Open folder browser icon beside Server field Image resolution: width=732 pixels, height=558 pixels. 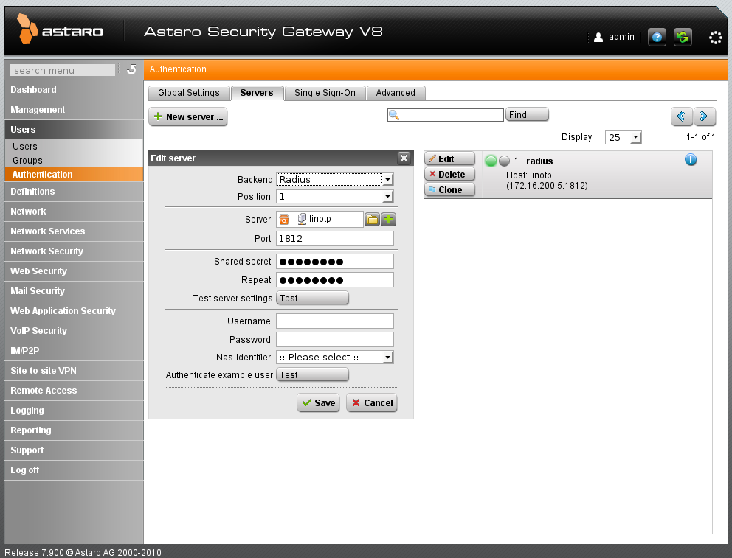373,219
